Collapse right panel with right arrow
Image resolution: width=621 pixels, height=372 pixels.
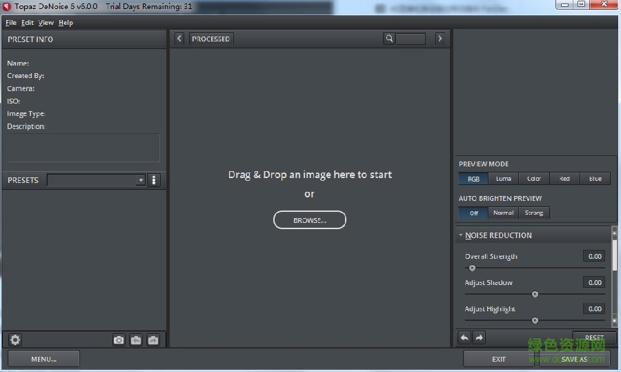tap(440, 39)
